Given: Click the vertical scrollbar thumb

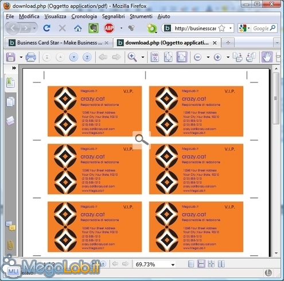Looking at the screenshot, I should tap(276, 98).
